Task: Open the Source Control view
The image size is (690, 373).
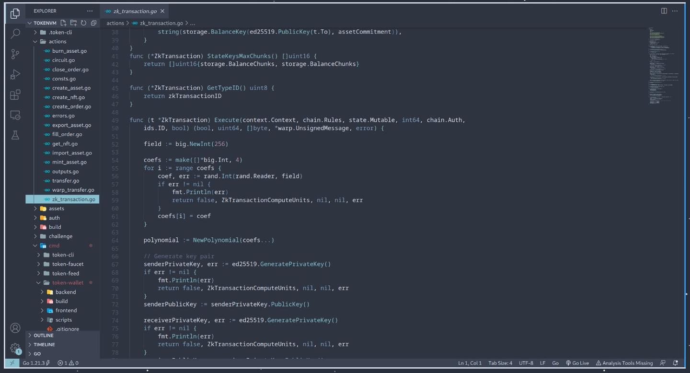Action: (15, 54)
